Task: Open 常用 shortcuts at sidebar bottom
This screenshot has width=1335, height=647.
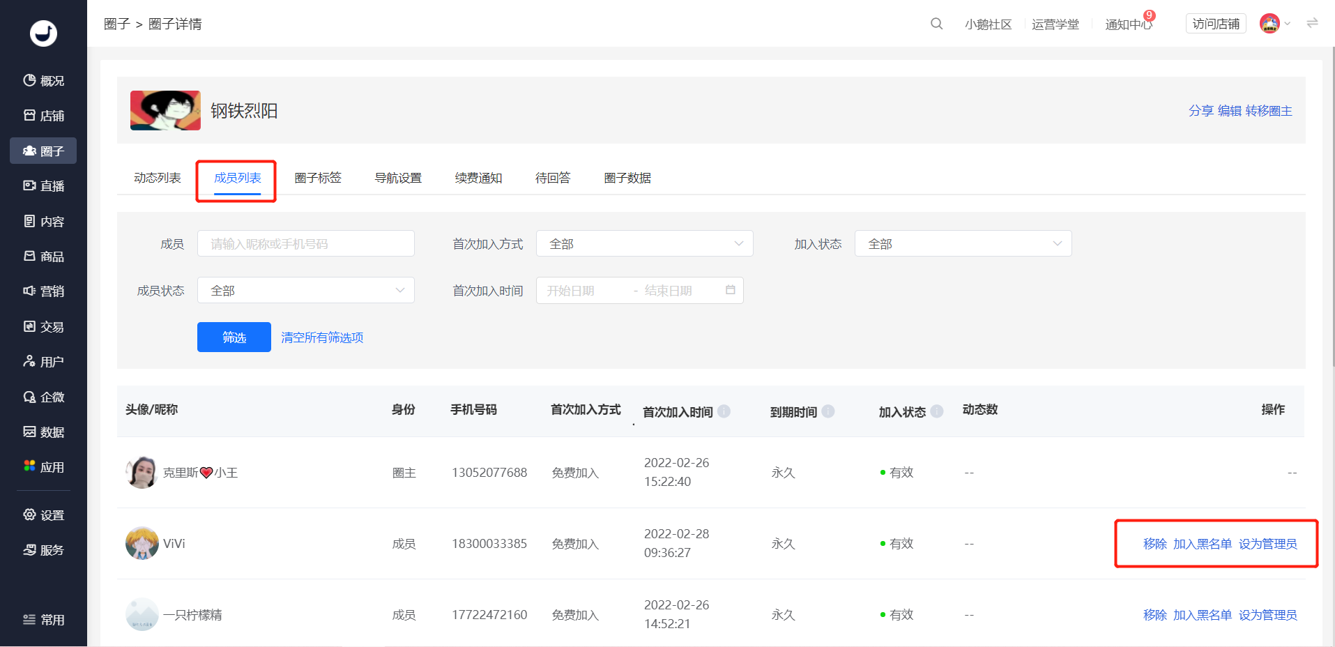Action: pyautogui.click(x=43, y=620)
